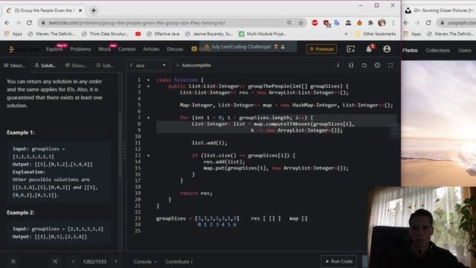Collapse groupThePeople method fold arrow

point(149,86)
